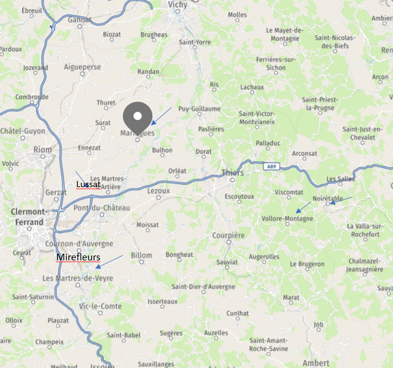Select the Mirefleurs annotation label
The image size is (393, 368).
click(x=78, y=257)
